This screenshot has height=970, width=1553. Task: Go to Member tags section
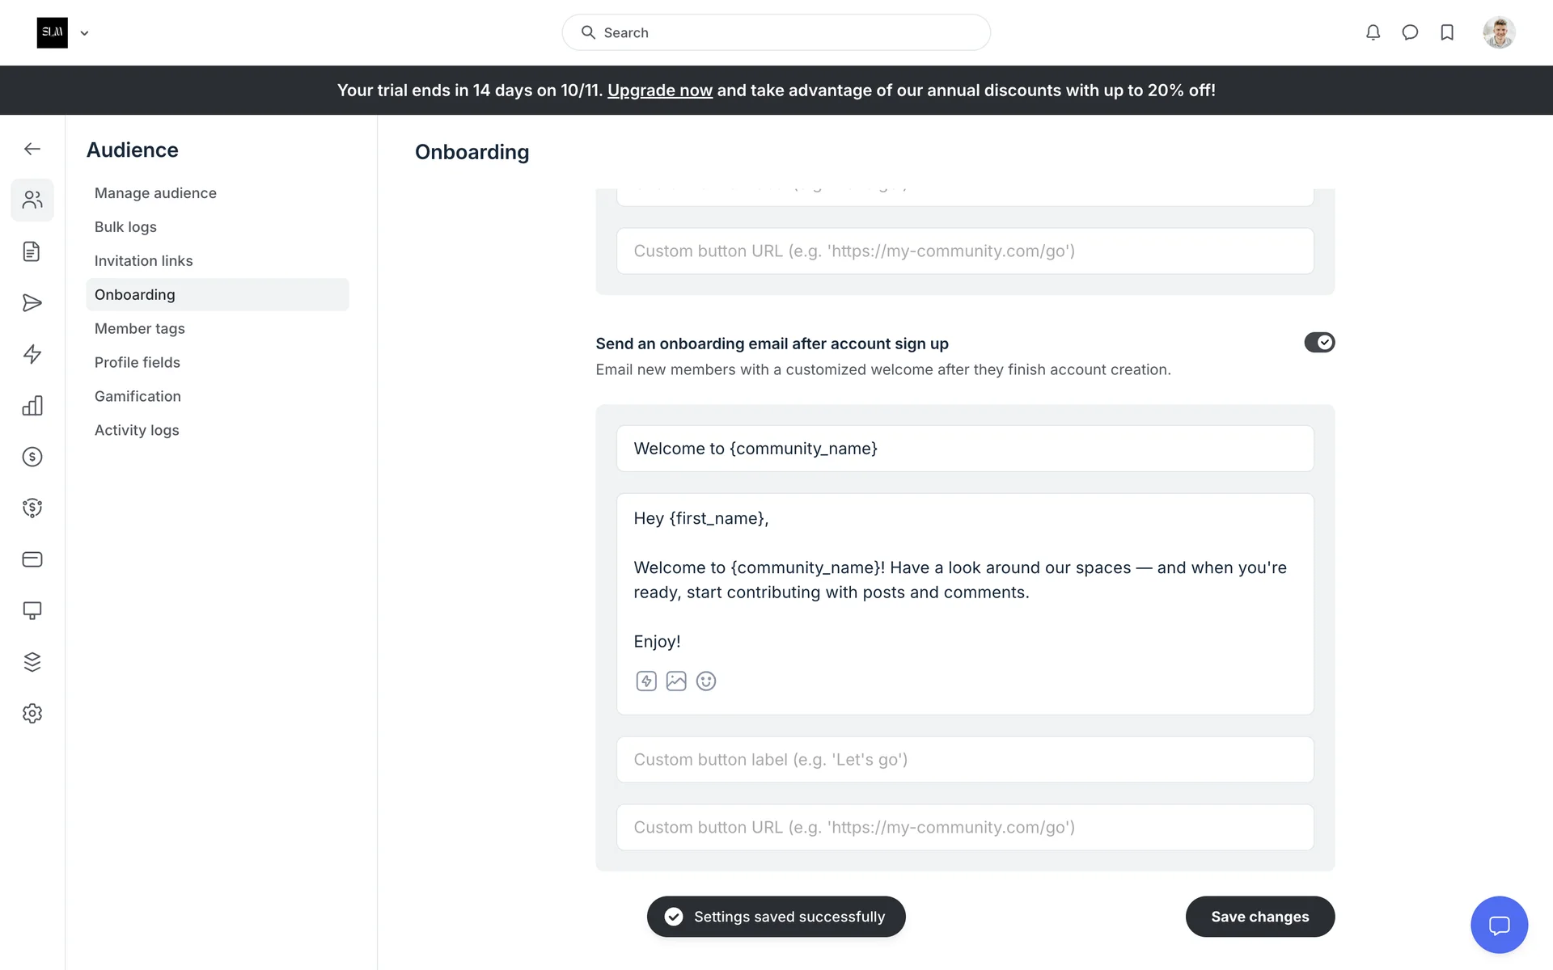coord(140,328)
